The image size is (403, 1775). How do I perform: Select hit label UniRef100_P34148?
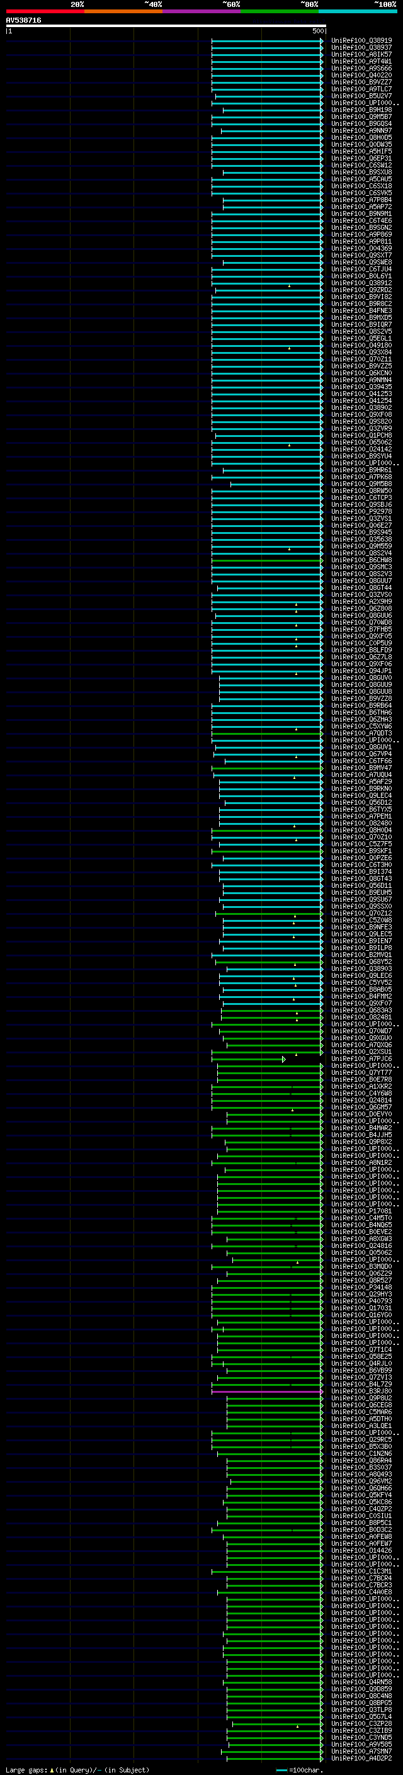pyautogui.click(x=361, y=1287)
